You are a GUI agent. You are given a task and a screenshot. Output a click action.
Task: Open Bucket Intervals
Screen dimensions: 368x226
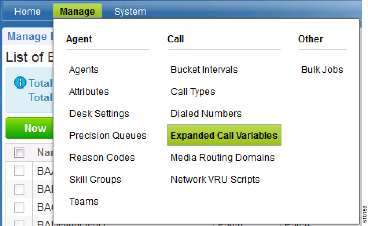click(x=204, y=70)
